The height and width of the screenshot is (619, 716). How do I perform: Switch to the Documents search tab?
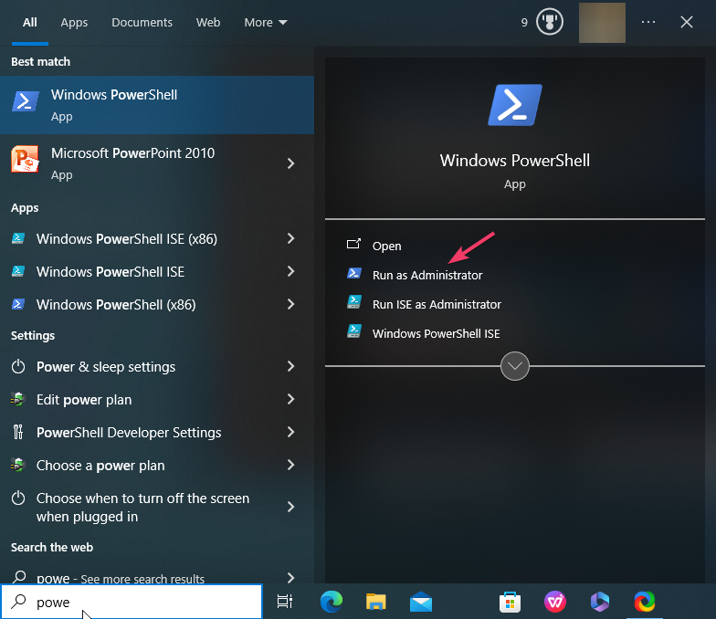click(142, 22)
